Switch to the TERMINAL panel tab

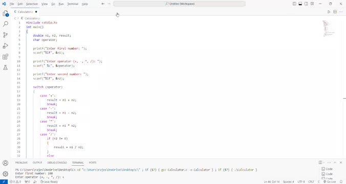pyautogui.click(x=78, y=163)
